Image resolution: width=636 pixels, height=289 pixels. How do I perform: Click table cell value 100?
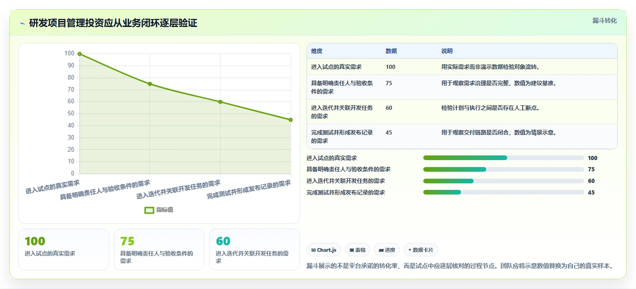click(x=391, y=67)
